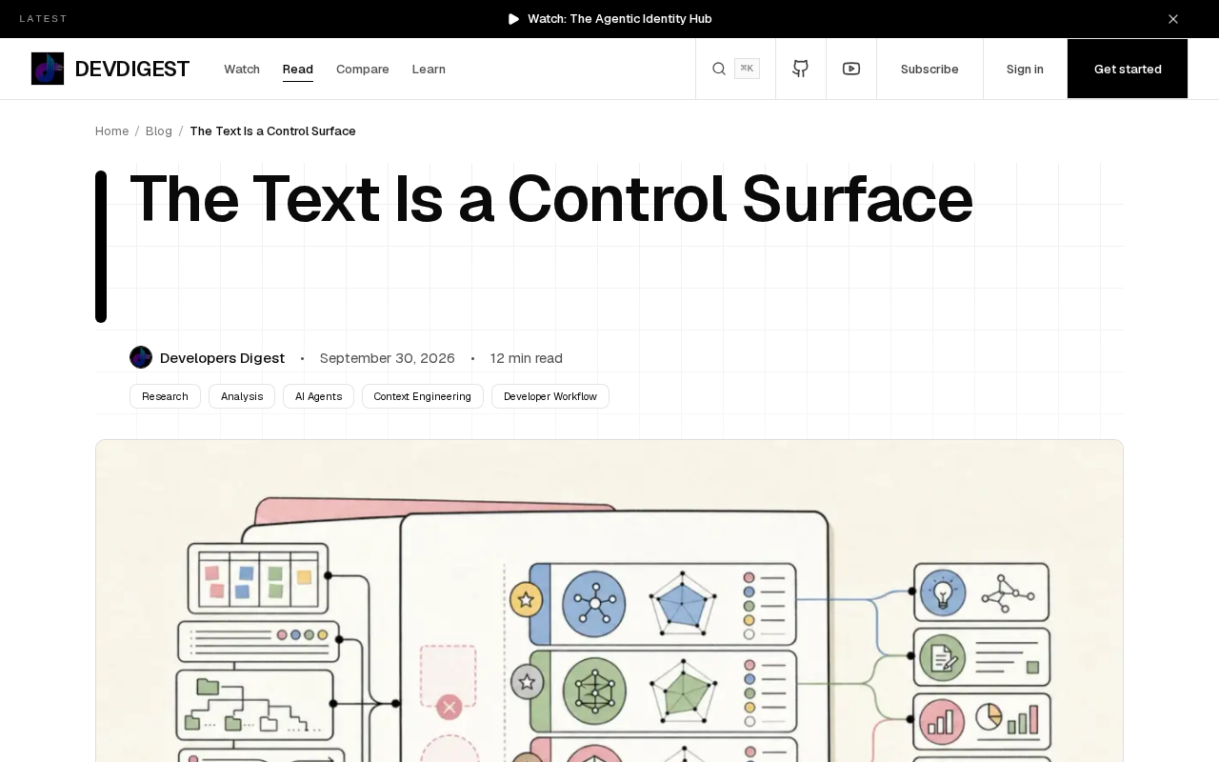Click the DEVDIGEST brand name

132,69
